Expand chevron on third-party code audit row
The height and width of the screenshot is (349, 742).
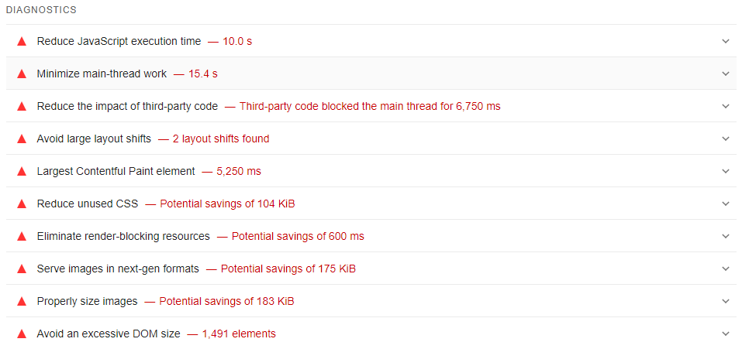[726, 106]
